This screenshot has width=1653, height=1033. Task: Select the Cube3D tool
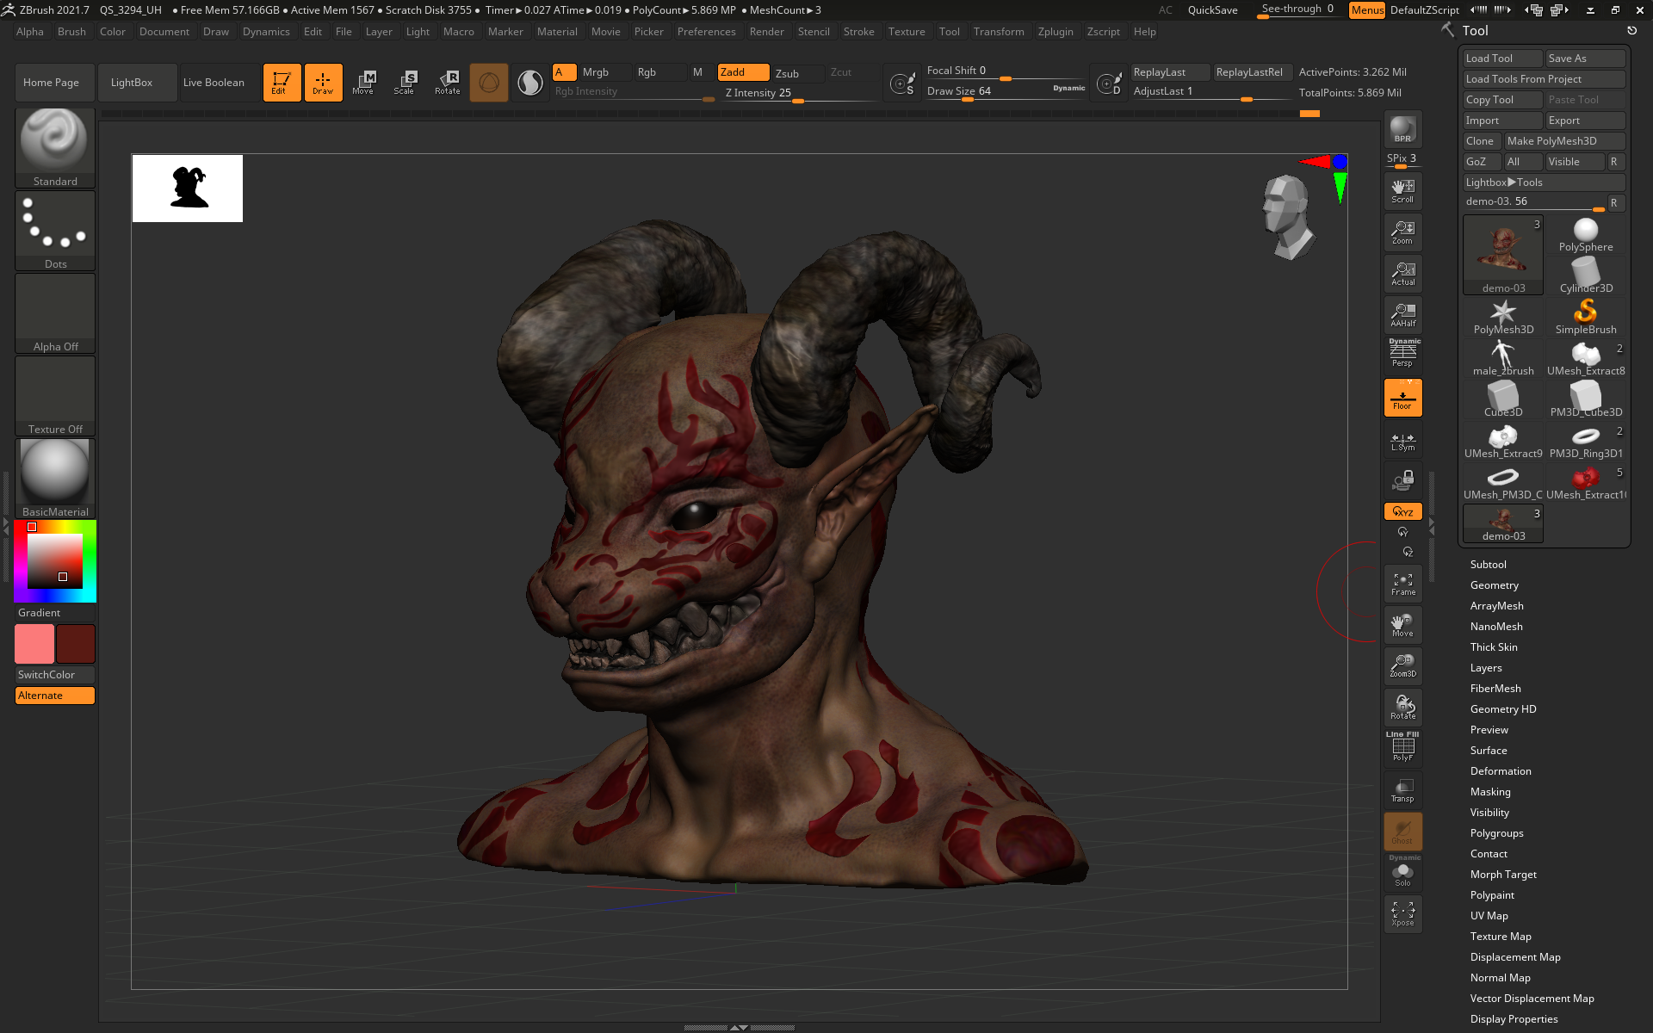[1503, 400]
